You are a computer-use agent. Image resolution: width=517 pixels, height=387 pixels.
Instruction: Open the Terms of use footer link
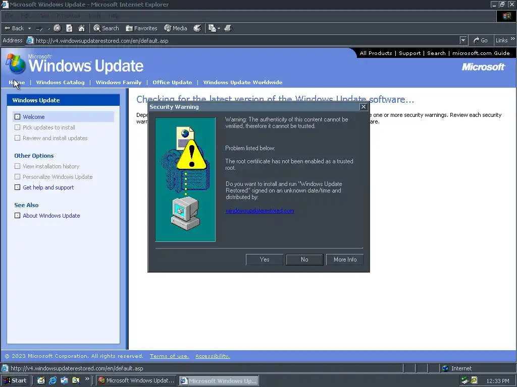(x=170, y=356)
